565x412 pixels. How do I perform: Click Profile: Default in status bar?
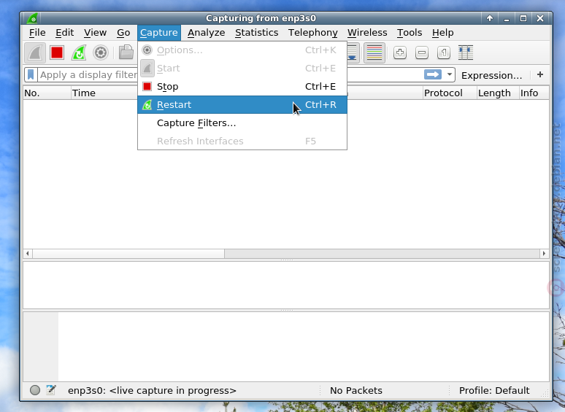494,390
